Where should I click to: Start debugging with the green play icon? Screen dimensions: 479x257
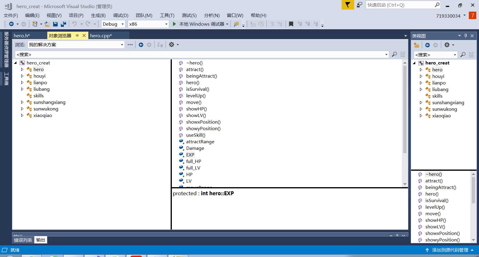[175, 24]
